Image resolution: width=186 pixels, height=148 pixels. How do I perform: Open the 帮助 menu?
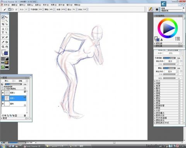(x=77, y=5)
